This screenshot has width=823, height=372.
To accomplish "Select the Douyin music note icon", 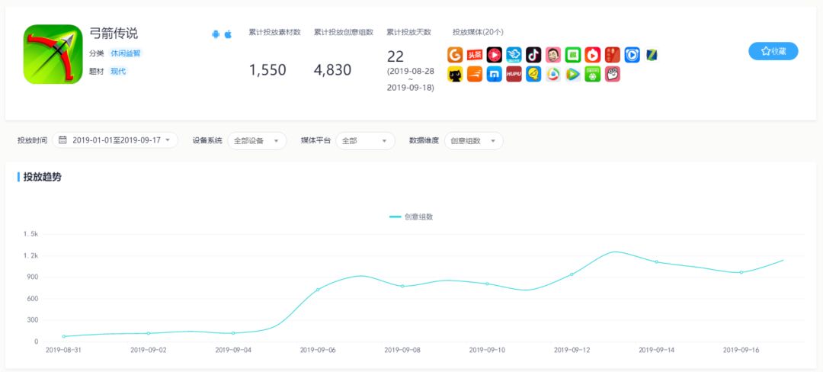I will pos(533,55).
